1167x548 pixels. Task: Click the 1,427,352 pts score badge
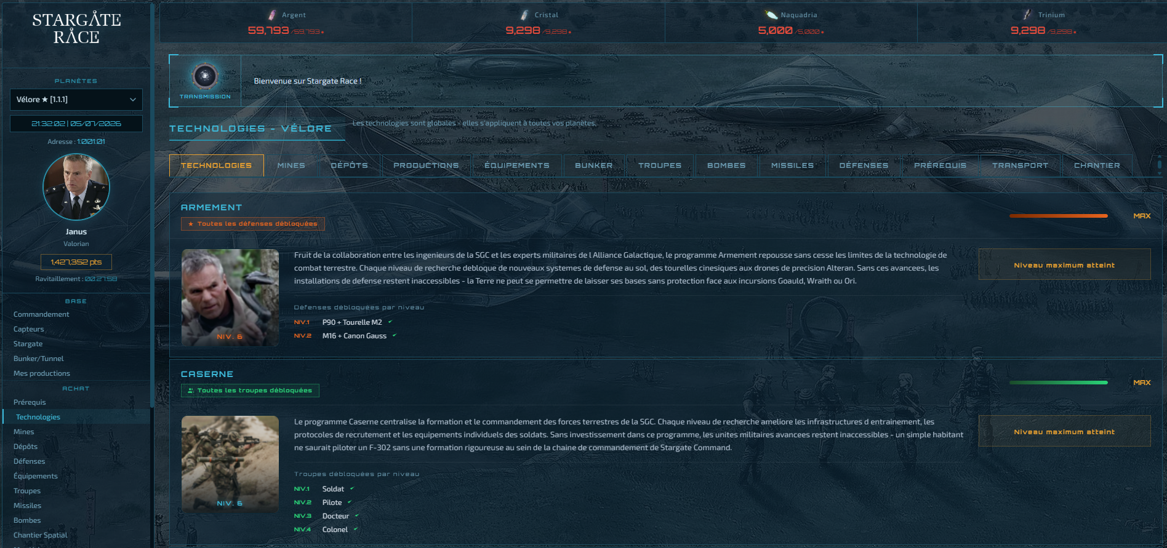[76, 262]
